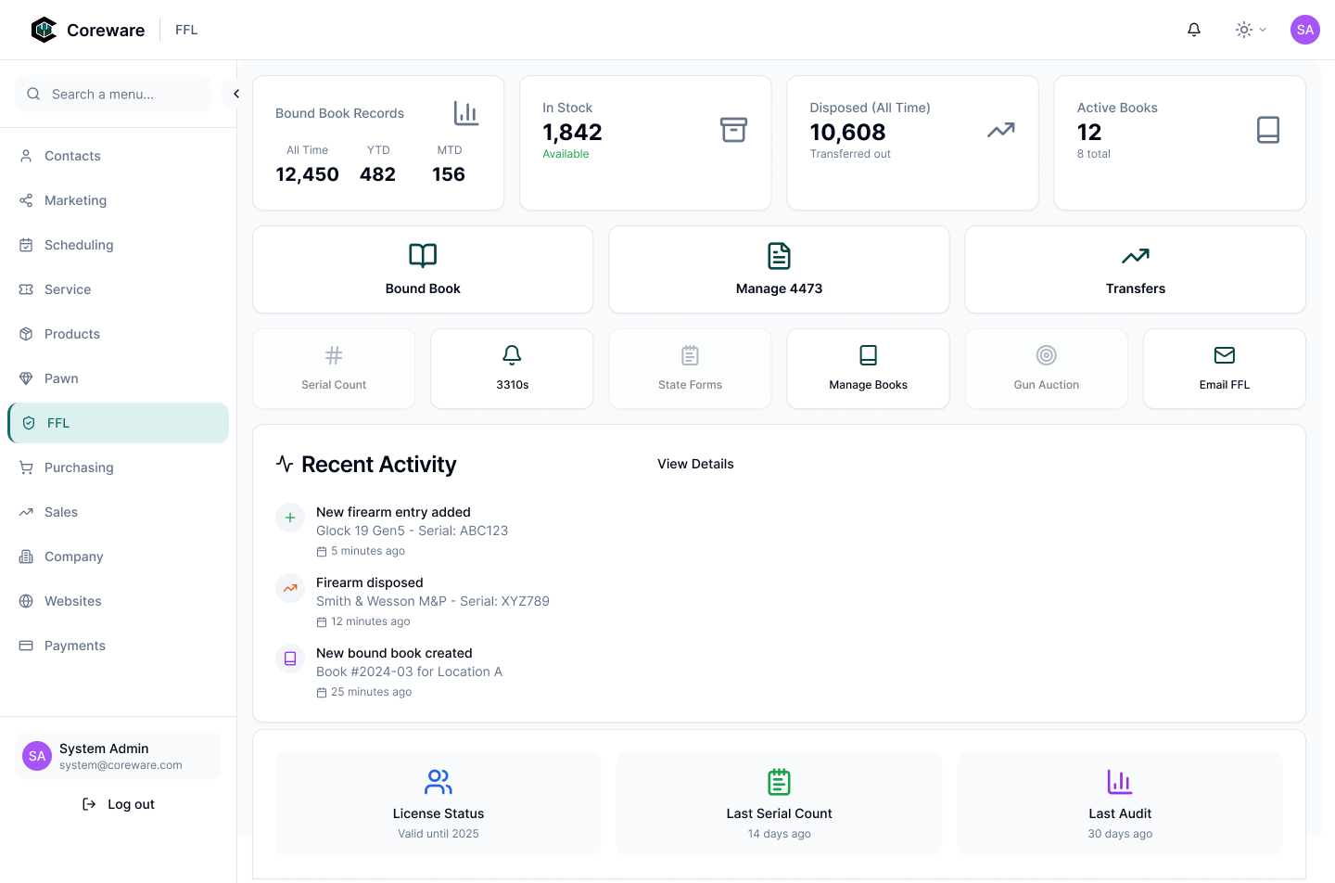Open the Payments sidebar item
Screen dimensions: 1335x883
(x=74, y=646)
